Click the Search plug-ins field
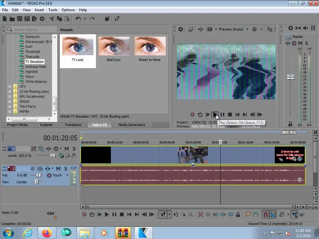 point(32,30)
